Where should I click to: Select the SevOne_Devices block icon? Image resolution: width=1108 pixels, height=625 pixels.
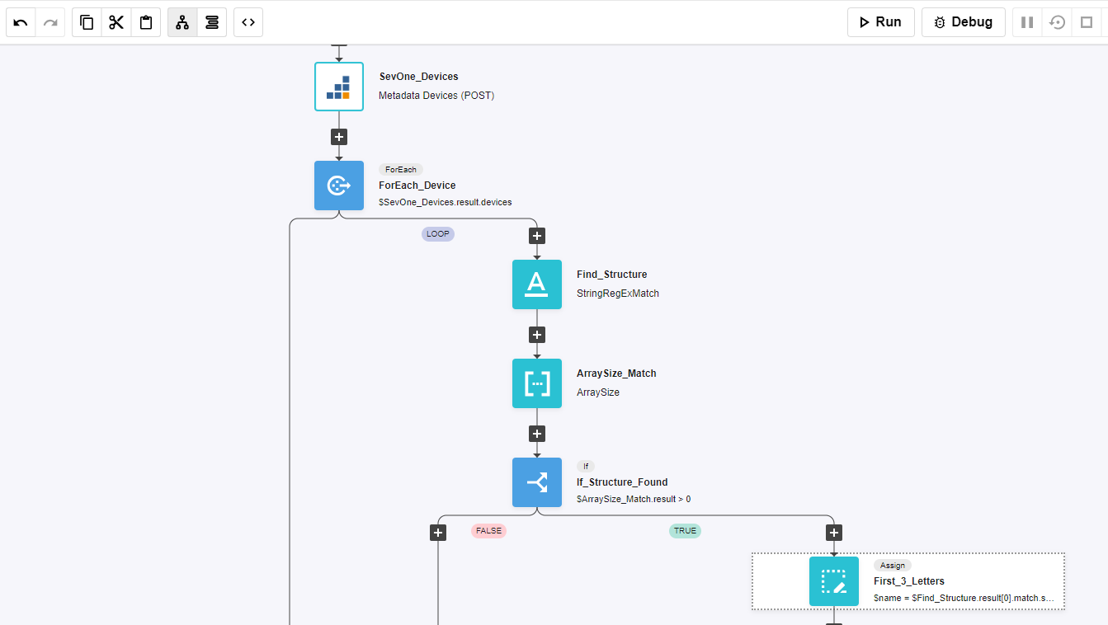click(x=339, y=87)
